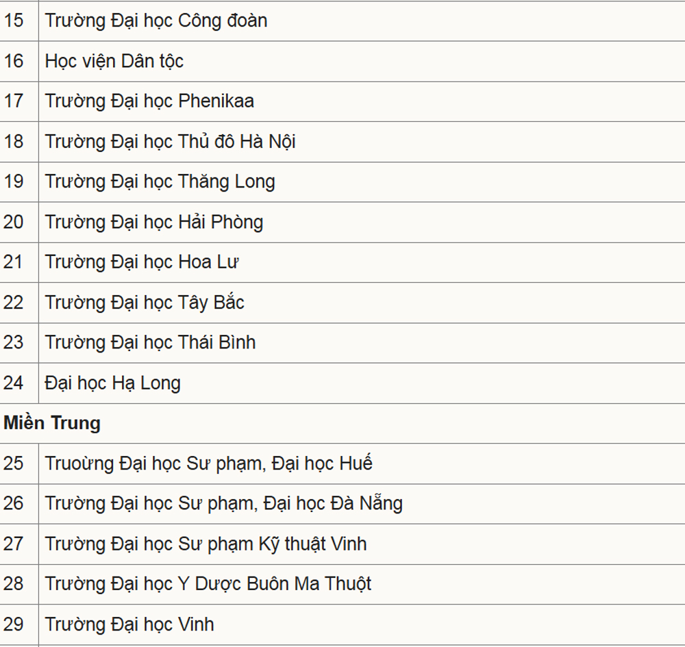Select the Học viện Dân tộc entry

114,61
